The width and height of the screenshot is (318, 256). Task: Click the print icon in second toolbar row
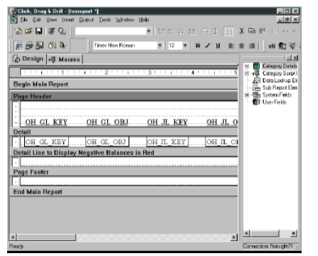point(29,46)
